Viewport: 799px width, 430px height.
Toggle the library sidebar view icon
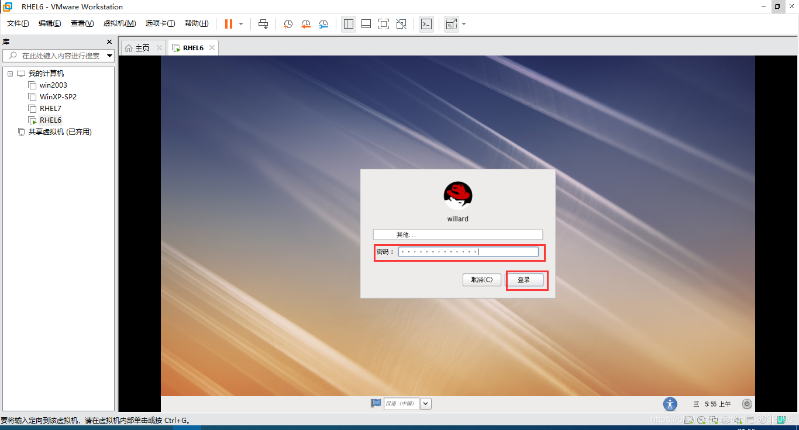[349, 24]
